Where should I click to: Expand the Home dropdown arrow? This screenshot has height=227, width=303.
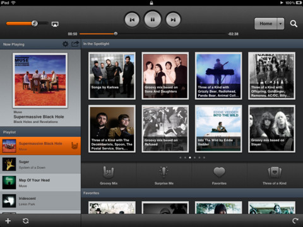(x=280, y=24)
